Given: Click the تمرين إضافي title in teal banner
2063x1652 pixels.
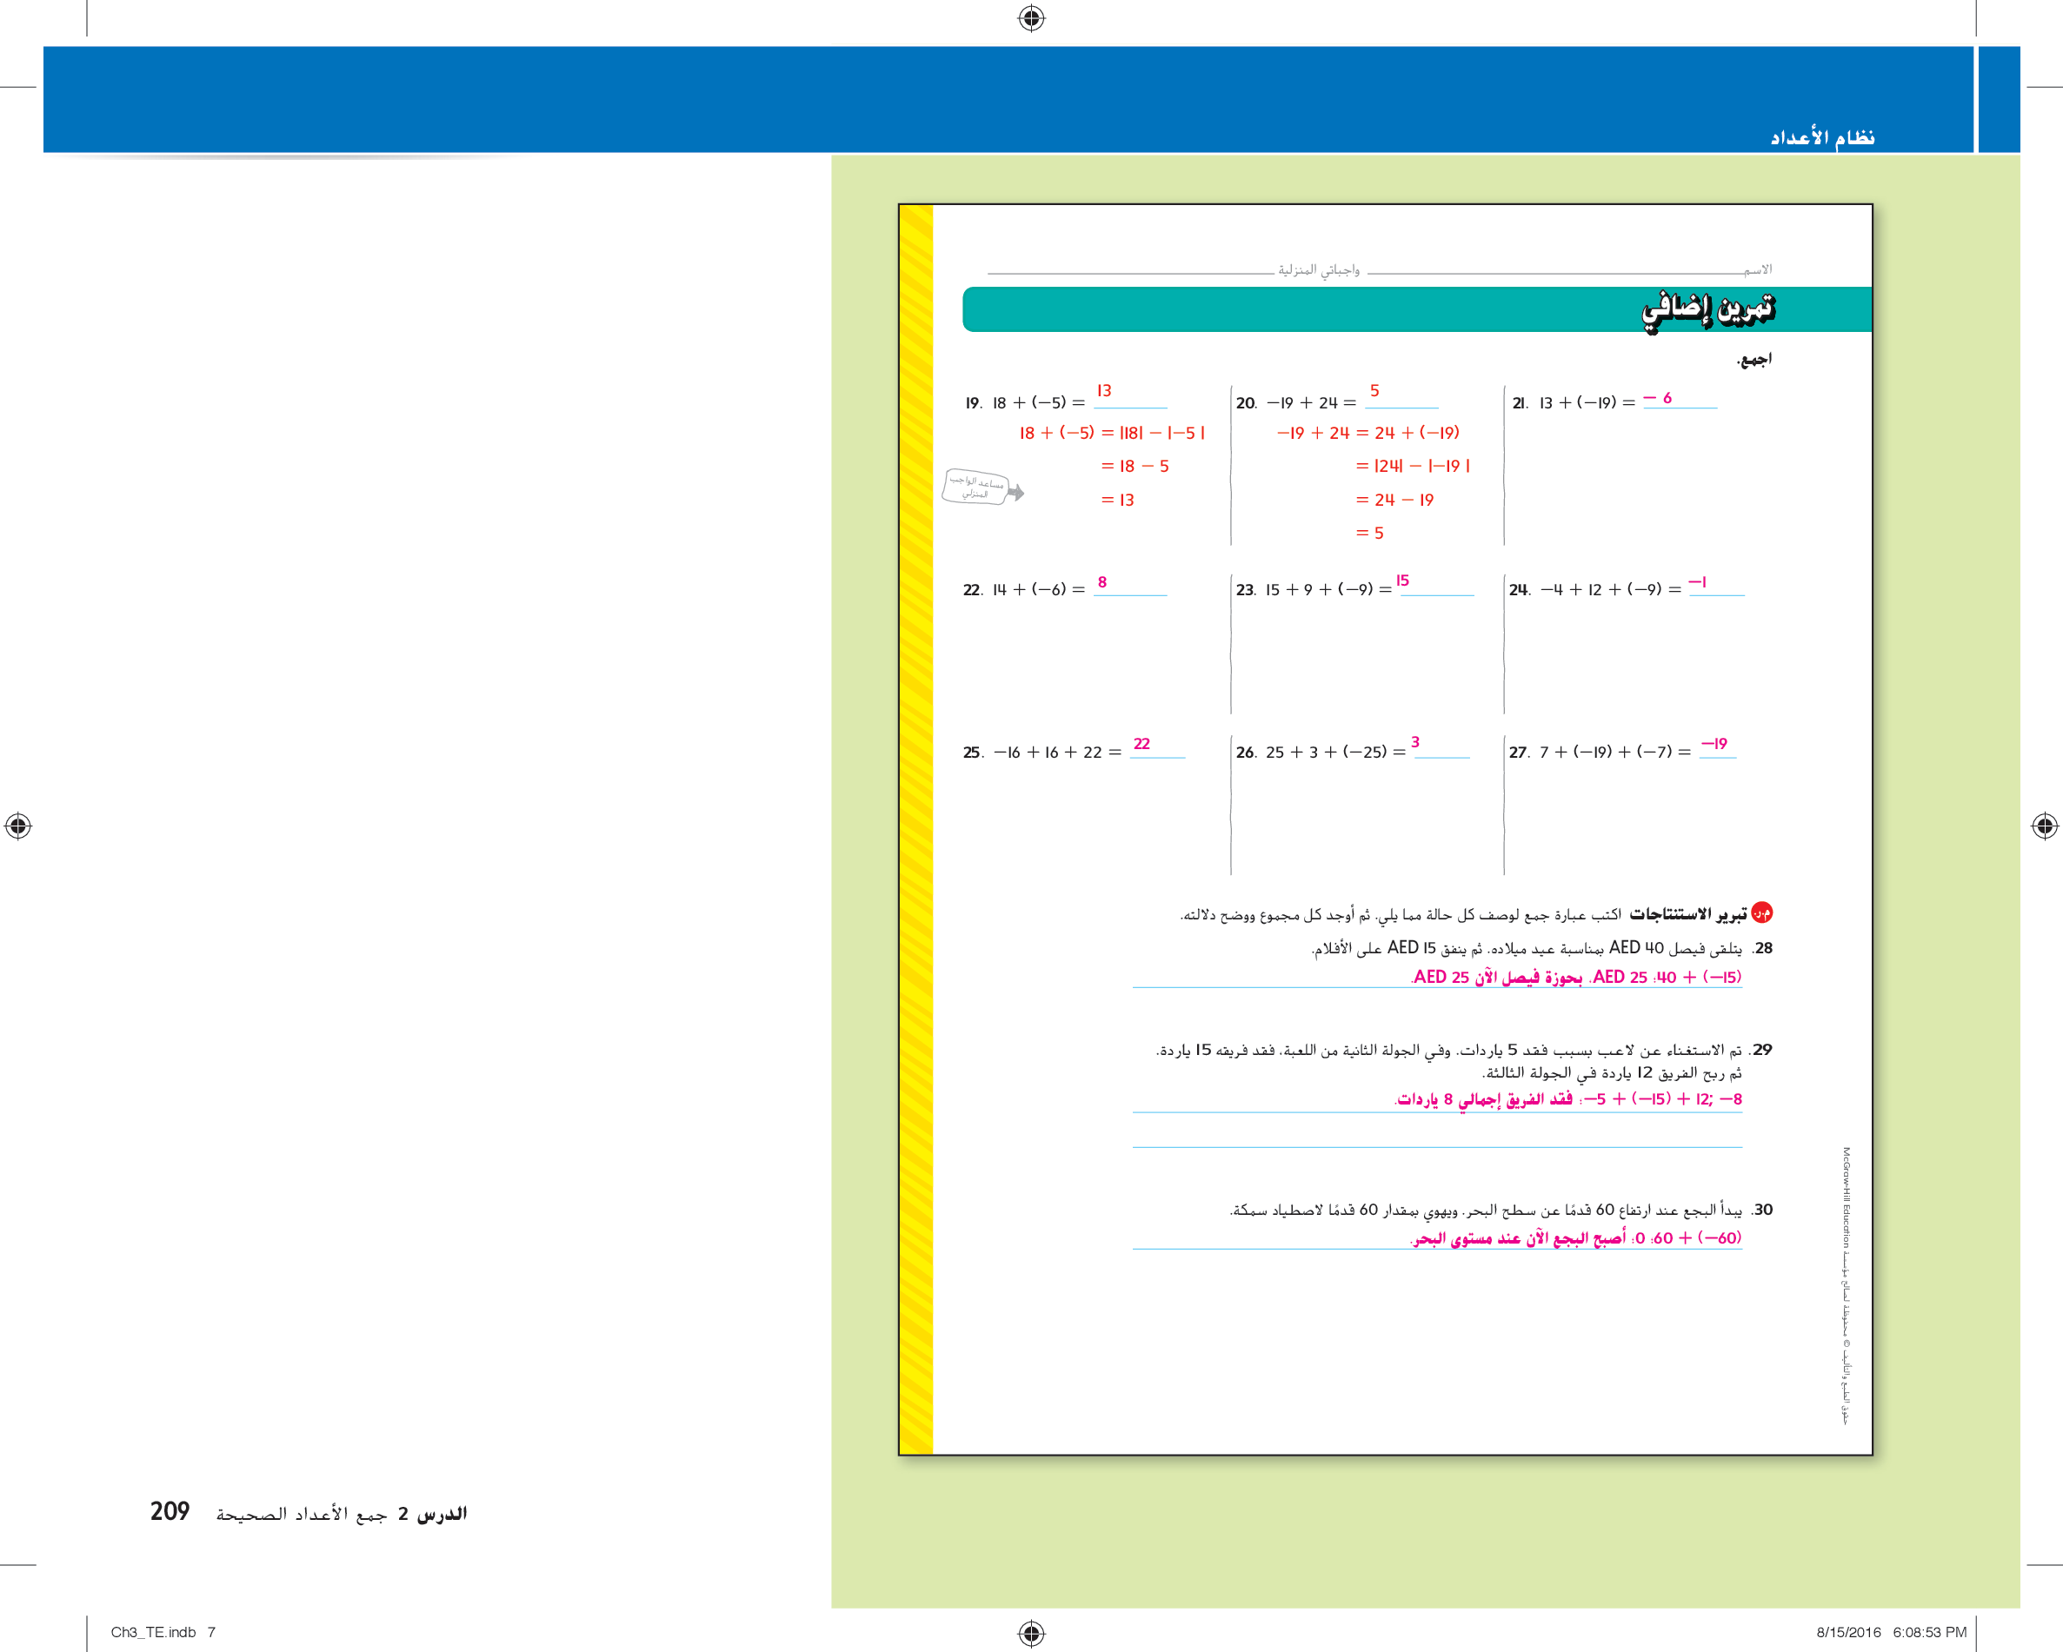Looking at the screenshot, I should click(x=1708, y=309).
